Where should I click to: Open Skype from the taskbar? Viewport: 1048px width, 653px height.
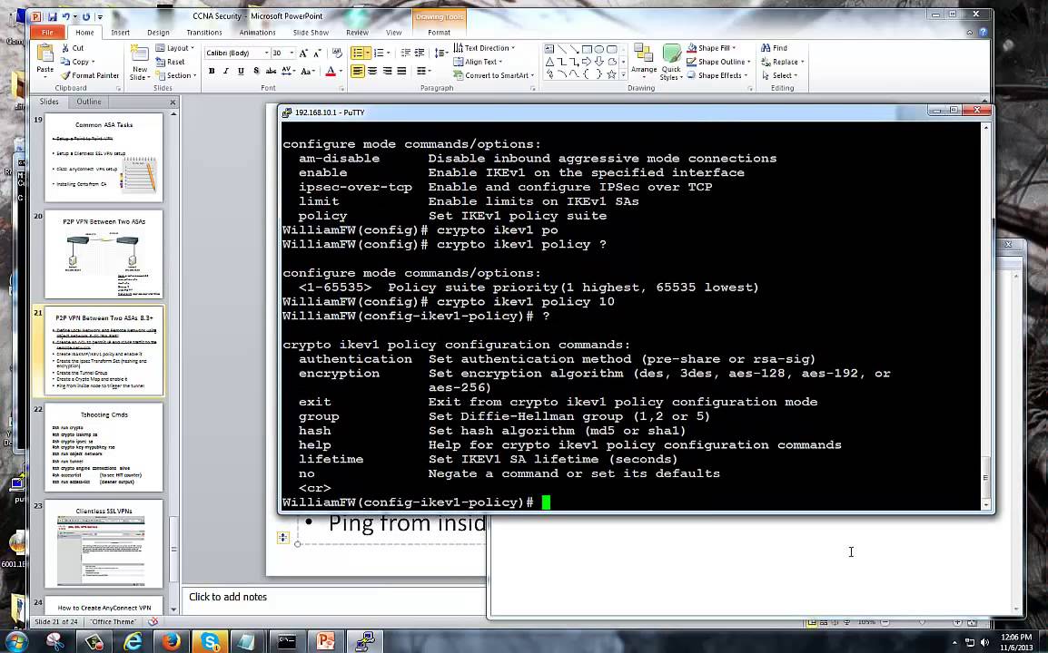(x=210, y=641)
